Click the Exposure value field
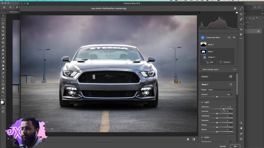The image size is (264, 148). 229,107
